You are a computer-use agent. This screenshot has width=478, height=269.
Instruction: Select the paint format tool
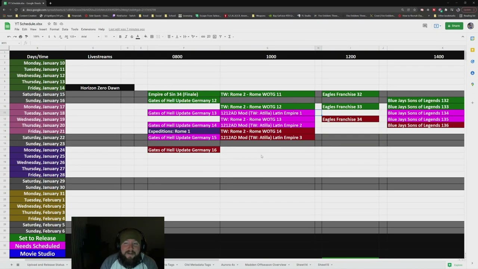[26, 37]
